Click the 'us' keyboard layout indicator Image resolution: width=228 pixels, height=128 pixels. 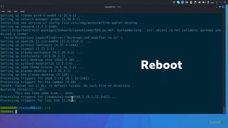click(x=212, y=2)
